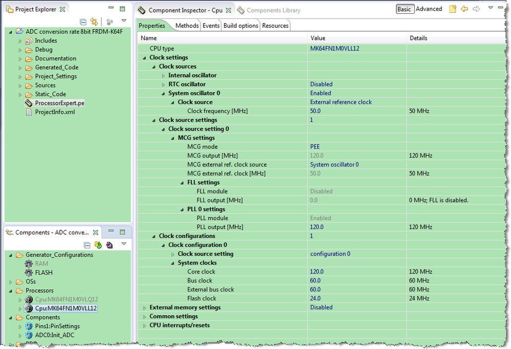The height and width of the screenshot is (349, 511).
Task: Click the Generated_Code folder icon
Action: coord(29,68)
